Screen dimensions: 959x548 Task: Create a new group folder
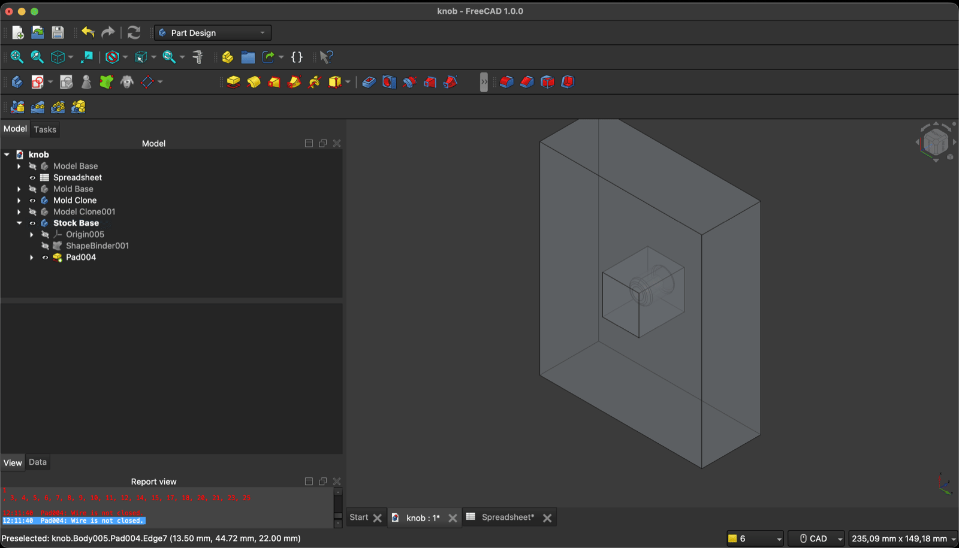pos(248,57)
